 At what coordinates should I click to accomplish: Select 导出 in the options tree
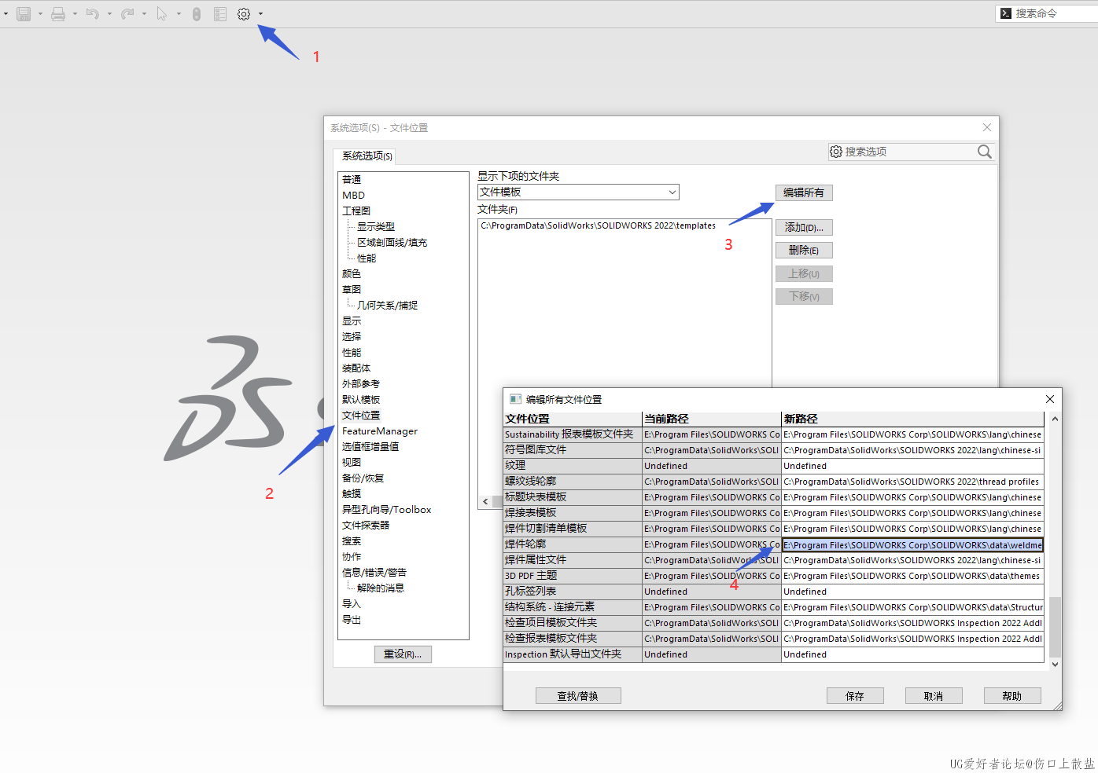tap(352, 620)
